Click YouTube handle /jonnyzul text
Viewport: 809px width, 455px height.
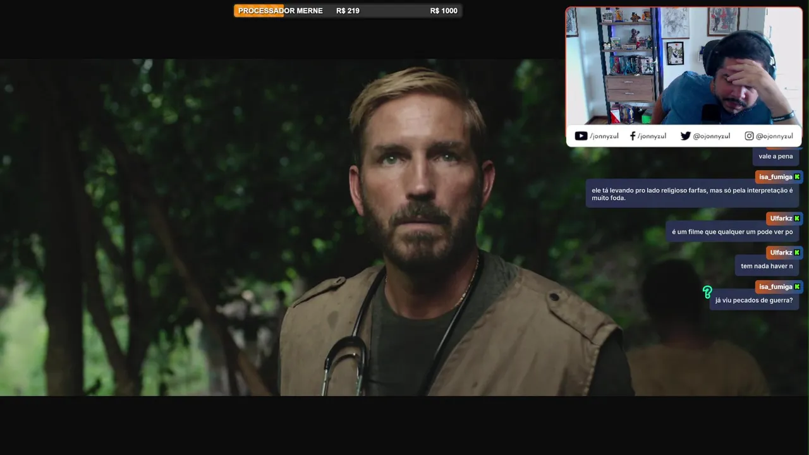(604, 136)
